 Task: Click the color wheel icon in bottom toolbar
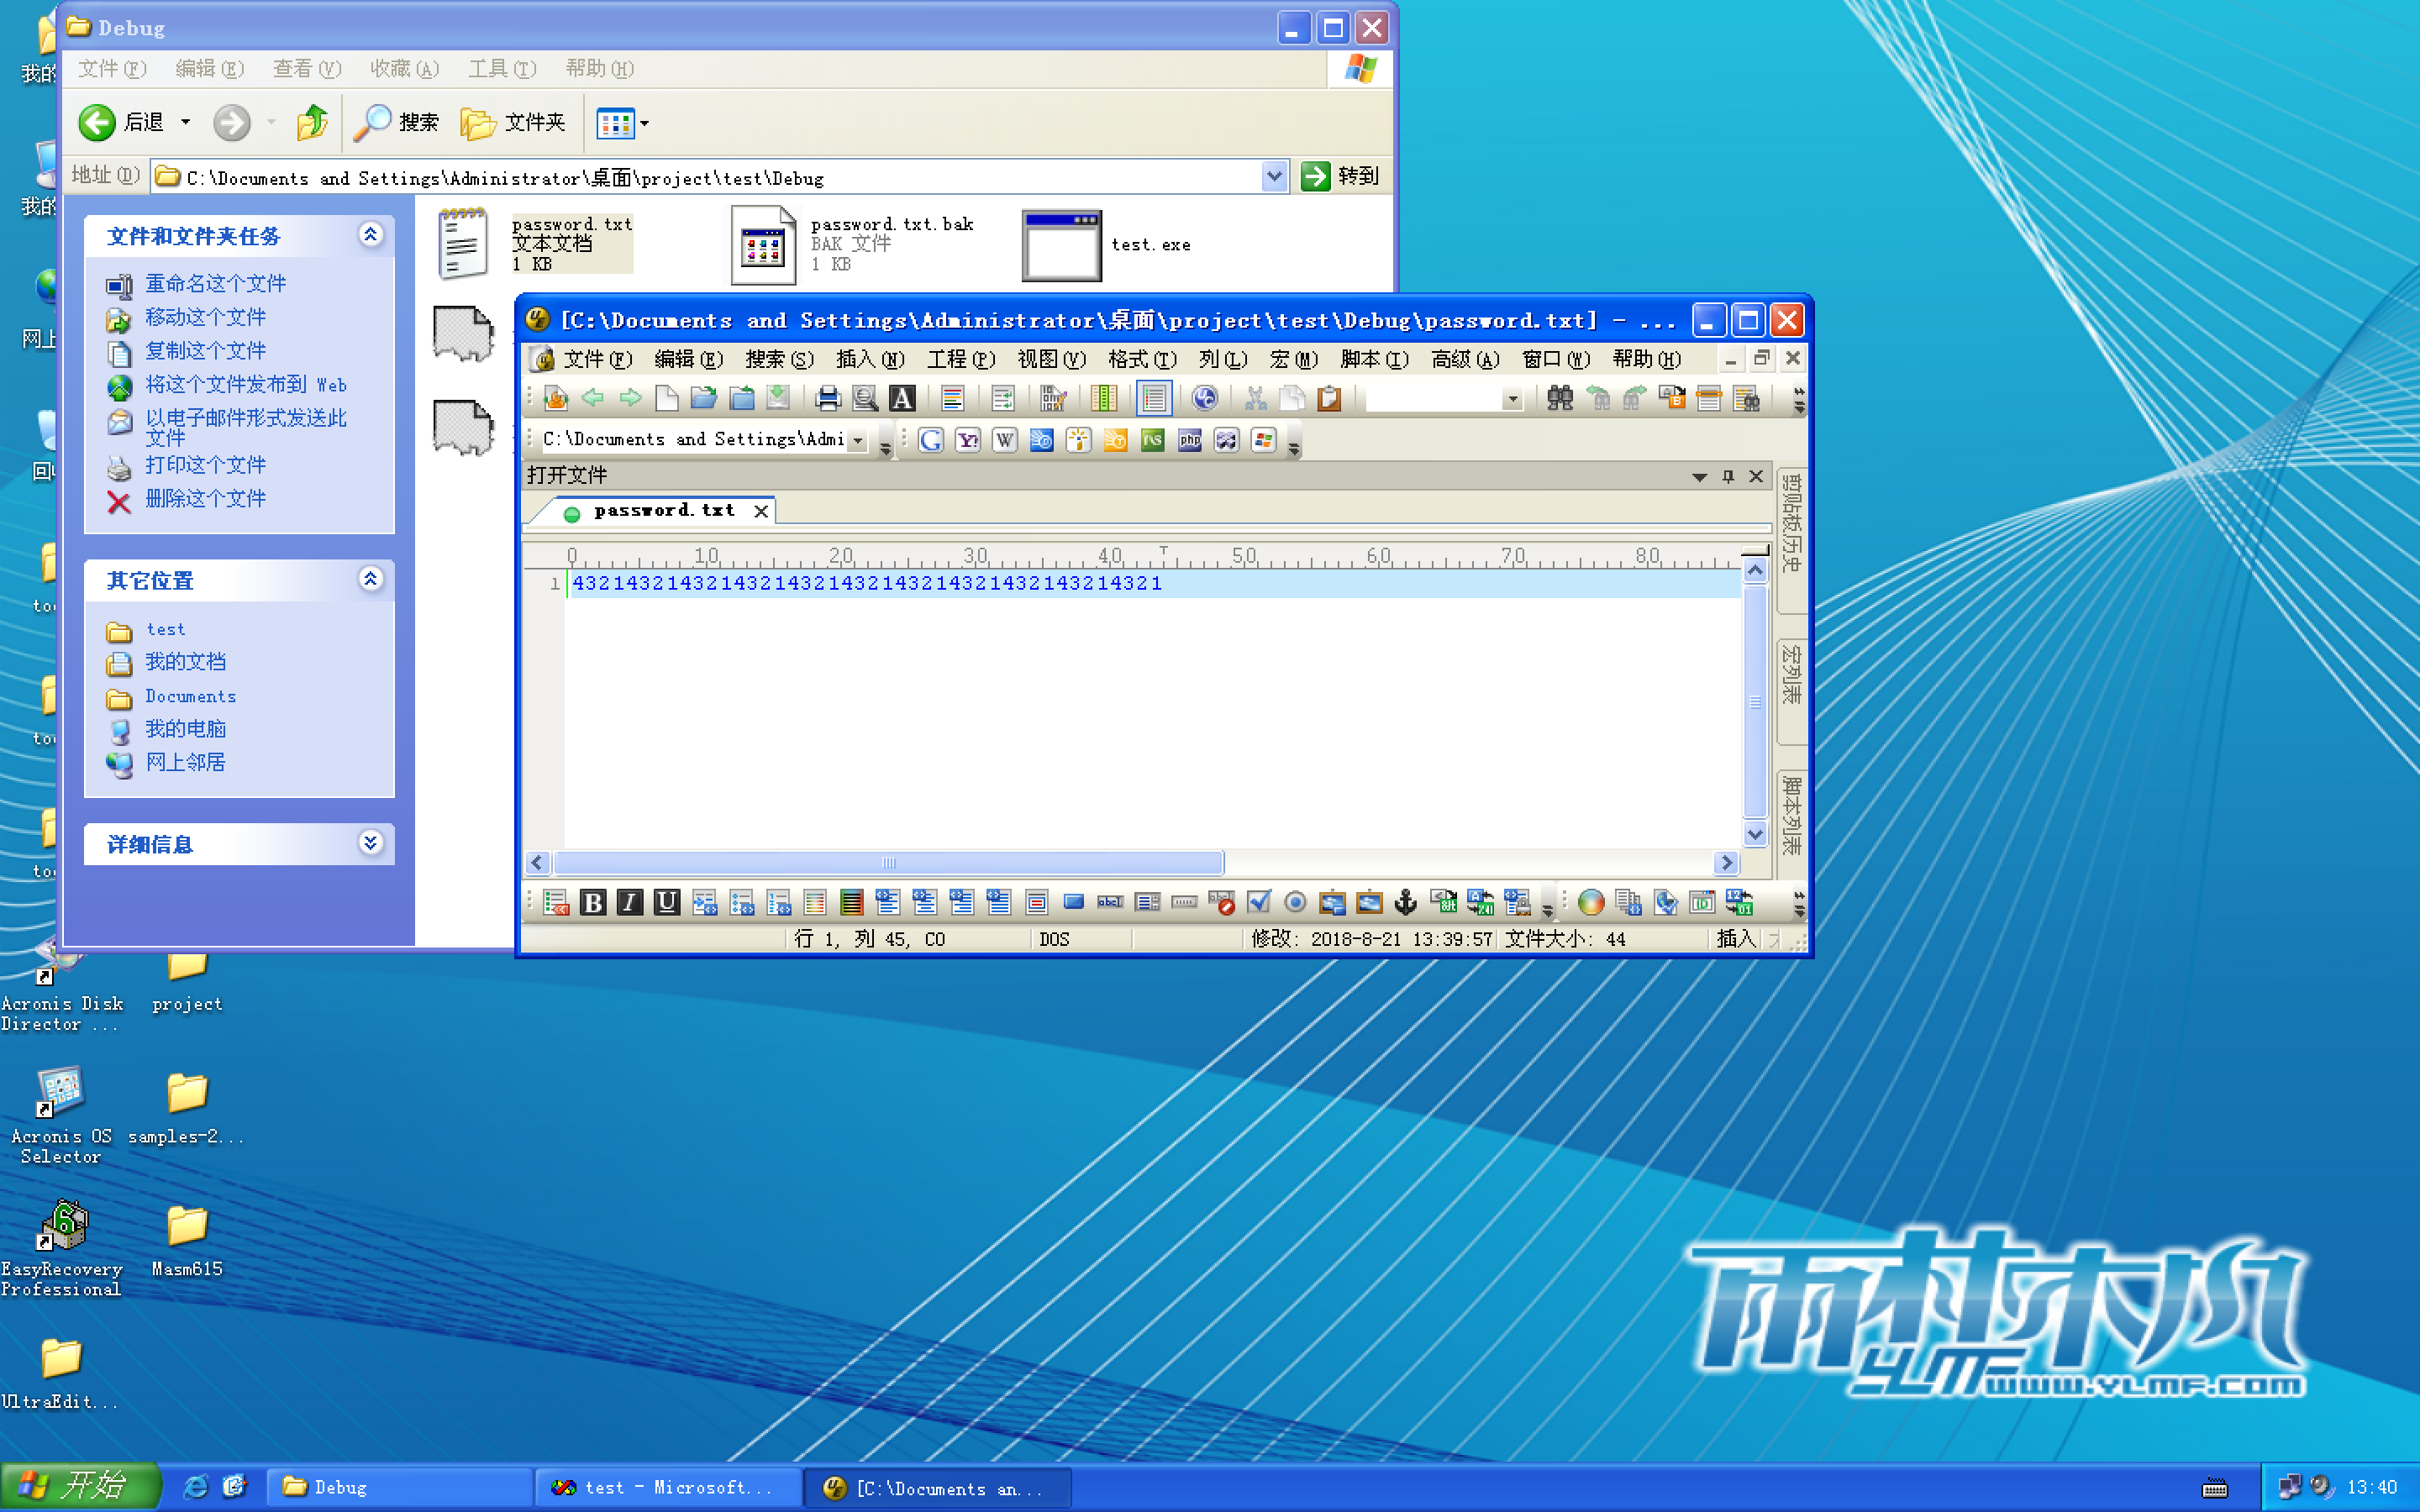click(1591, 903)
